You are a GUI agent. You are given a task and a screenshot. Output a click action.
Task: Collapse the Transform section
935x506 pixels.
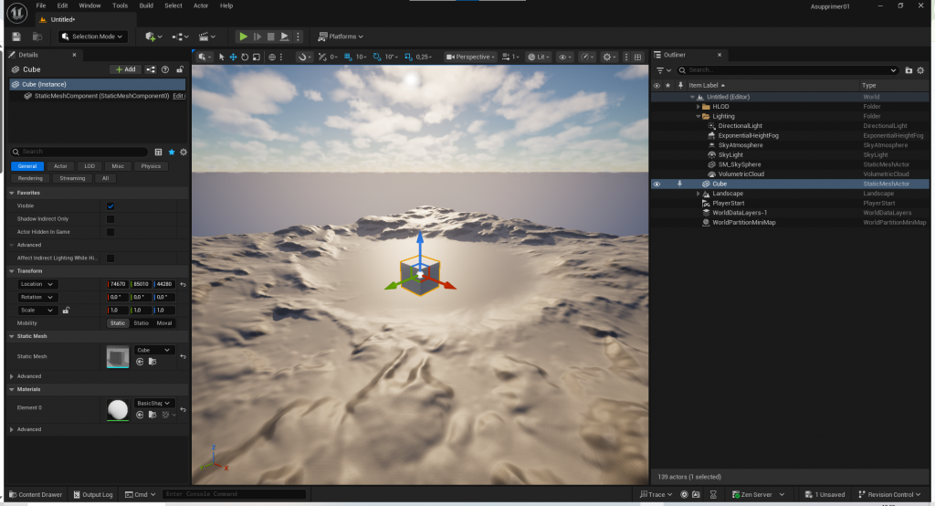pos(12,271)
